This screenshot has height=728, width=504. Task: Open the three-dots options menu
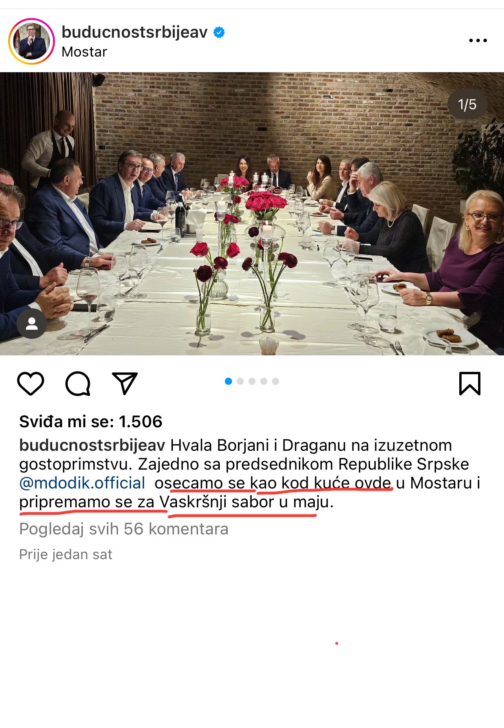point(478,40)
